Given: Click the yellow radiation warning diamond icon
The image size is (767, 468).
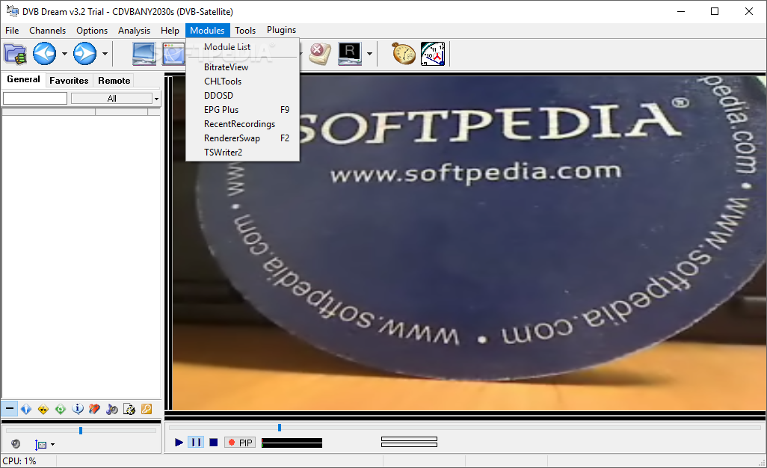Looking at the screenshot, I should 43,409.
